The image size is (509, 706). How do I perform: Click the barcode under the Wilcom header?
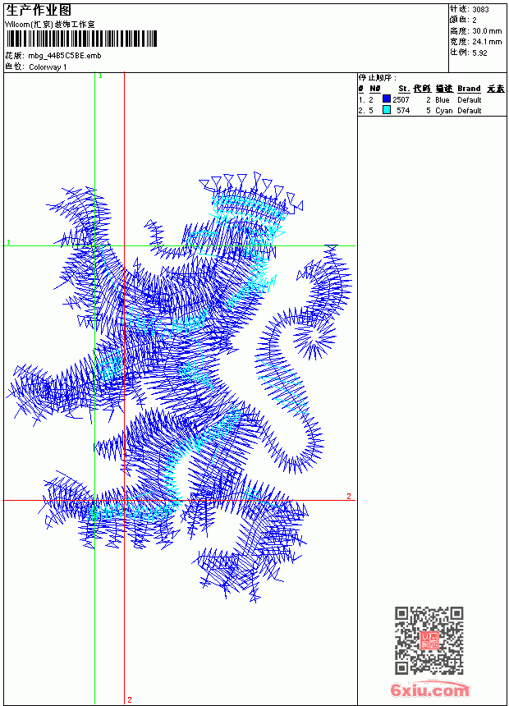(x=81, y=39)
